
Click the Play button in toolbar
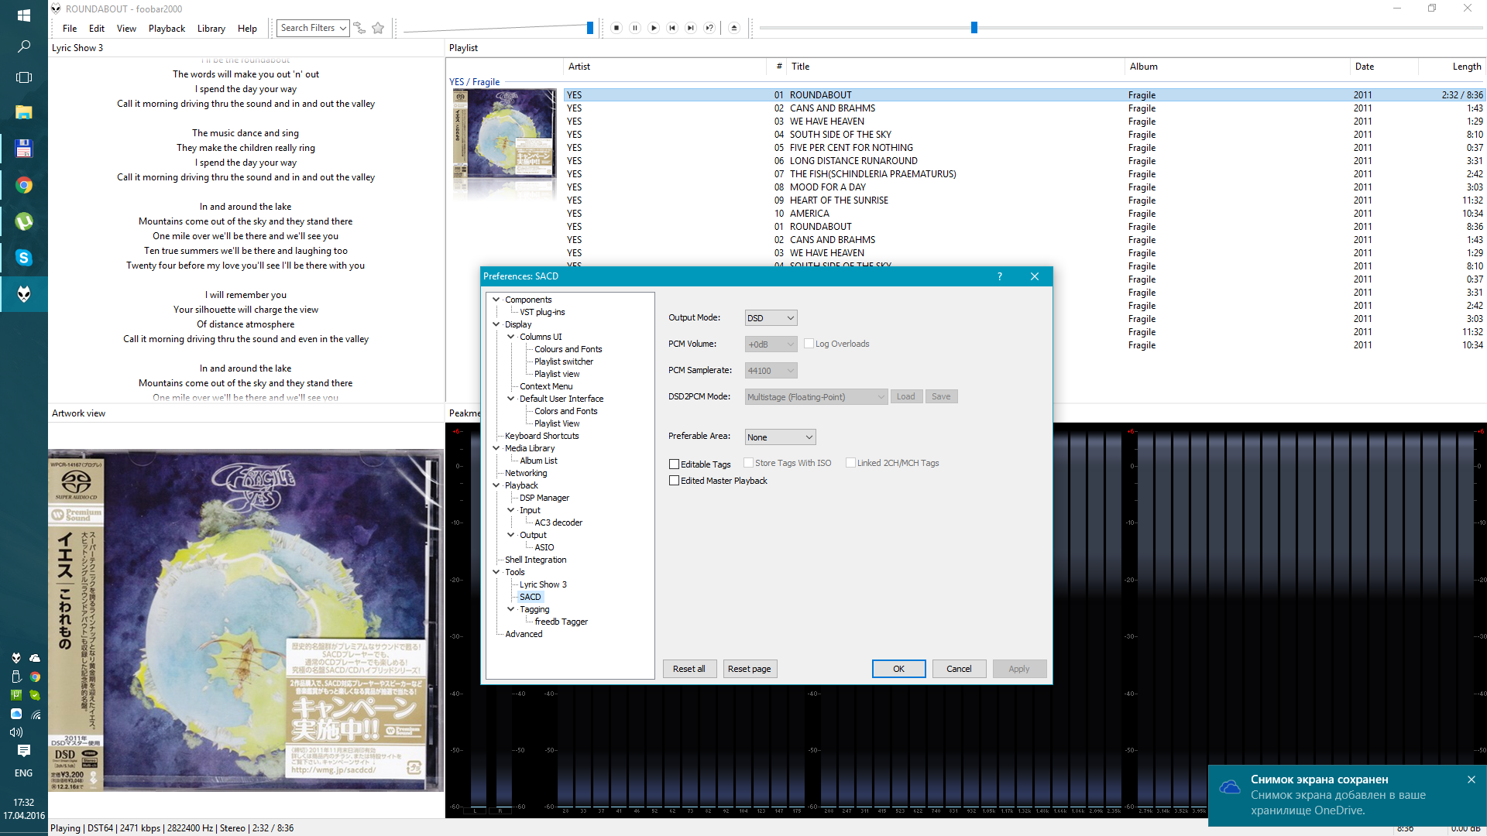click(x=654, y=28)
